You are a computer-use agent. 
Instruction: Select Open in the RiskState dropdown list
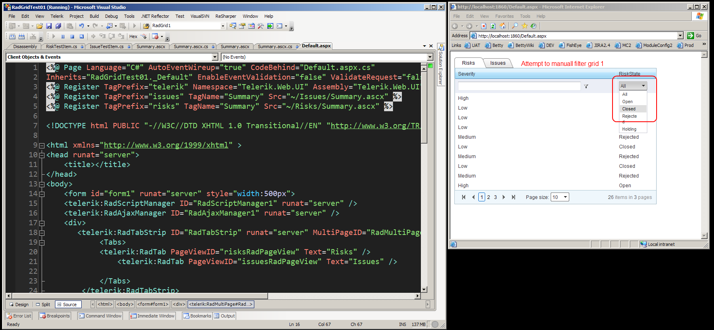tap(633, 102)
